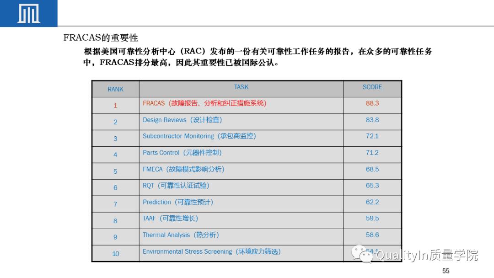
Task: Click the Parts Control entry
Action: tap(182, 153)
